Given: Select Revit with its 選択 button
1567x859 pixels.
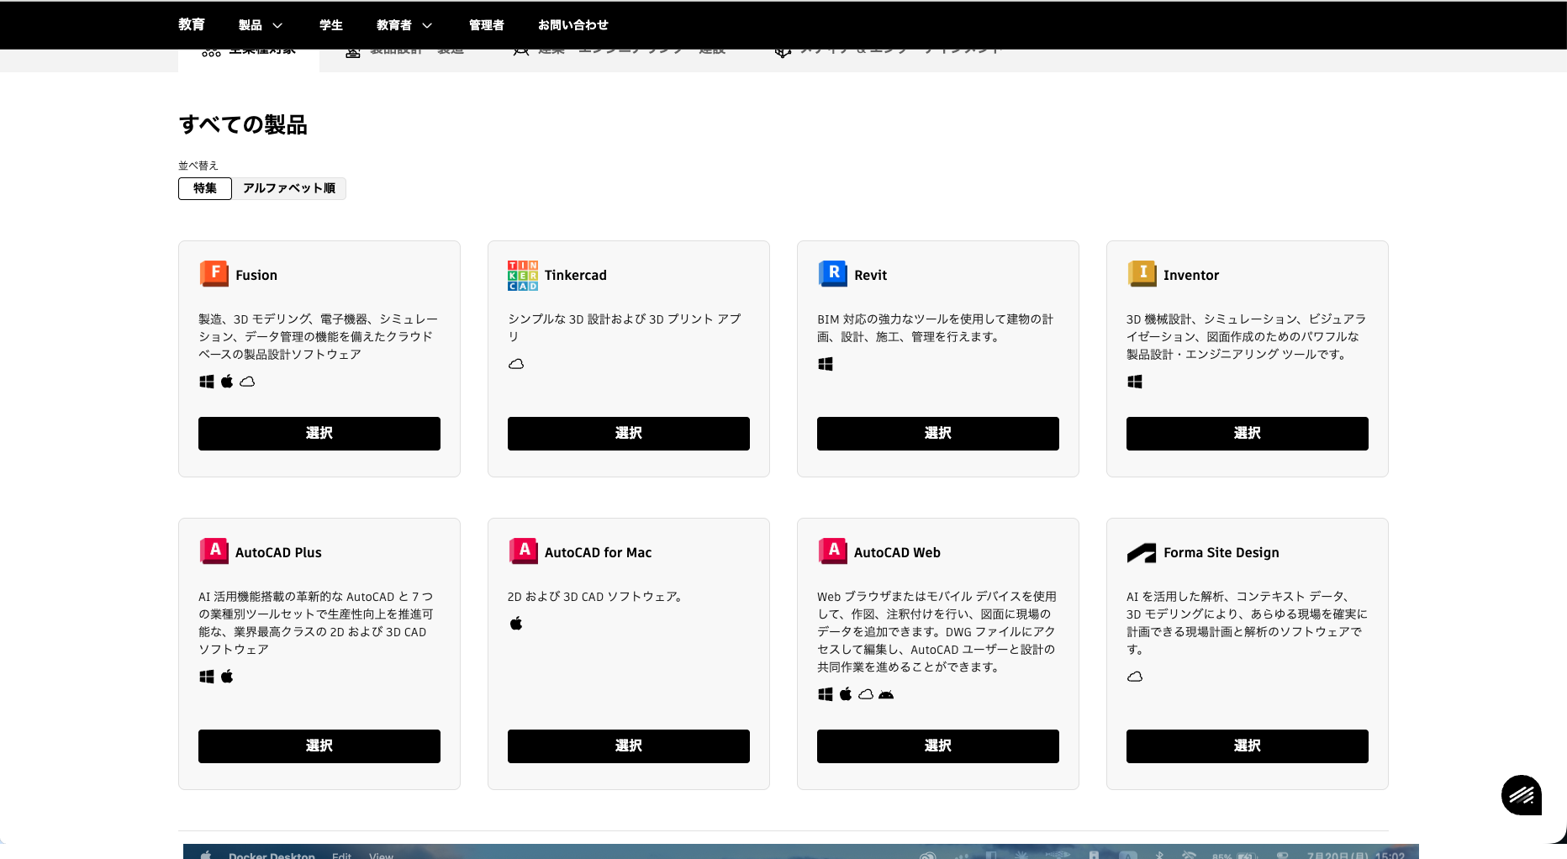Looking at the screenshot, I should pyautogui.click(x=938, y=434).
